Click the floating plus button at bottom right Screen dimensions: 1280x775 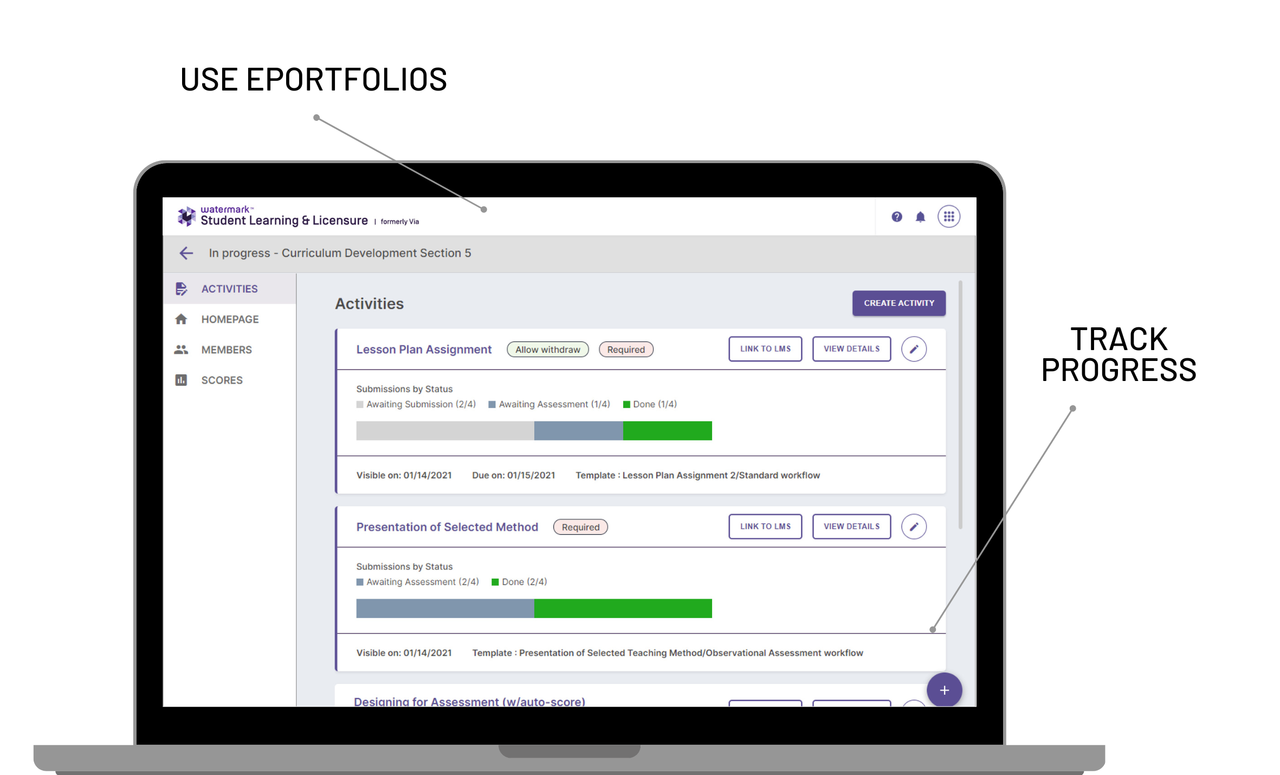[x=943, y=690]
